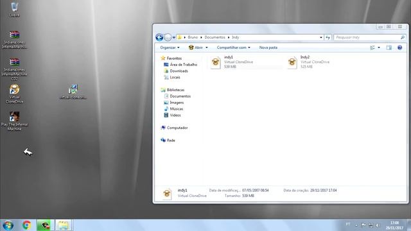Click the folder icon at the start of the address bar
Screen dimensions: 411x231
180,37
